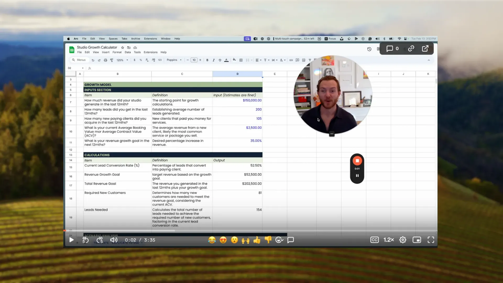Open the Format menu in Sheets
This screenshot has width=503, height=283.
pos(117,52)
